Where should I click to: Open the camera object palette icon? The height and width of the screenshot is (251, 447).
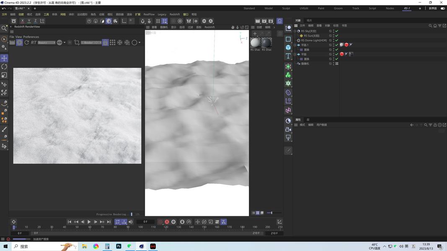tap(288, 130)
